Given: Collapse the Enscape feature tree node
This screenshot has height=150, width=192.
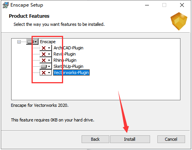Looking at the screenshot, I should (19, 42).
